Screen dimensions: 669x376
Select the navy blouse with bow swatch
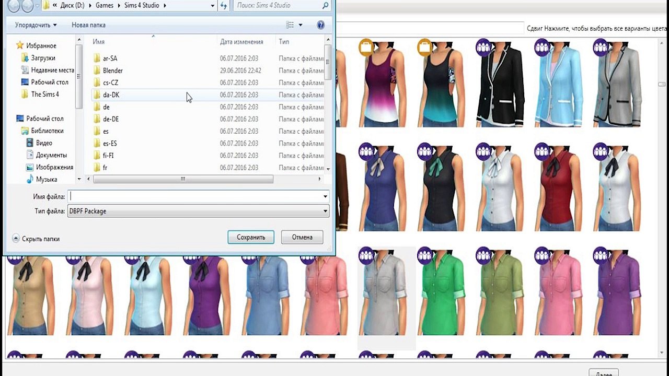click(386, 187)
